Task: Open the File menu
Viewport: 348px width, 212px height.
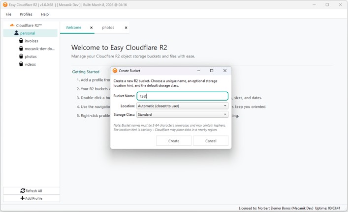Action: point(8,14)
